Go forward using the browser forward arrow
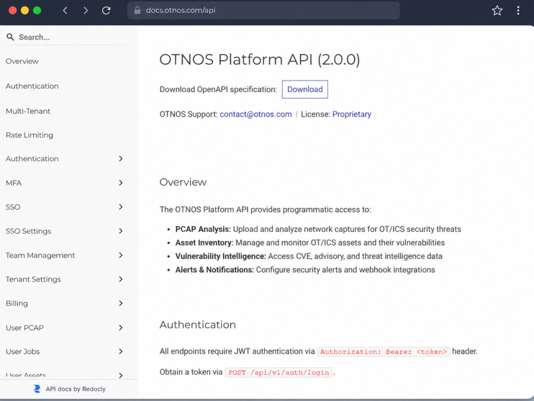The height and width of the screenshot is (401, 534). point(85,11)
